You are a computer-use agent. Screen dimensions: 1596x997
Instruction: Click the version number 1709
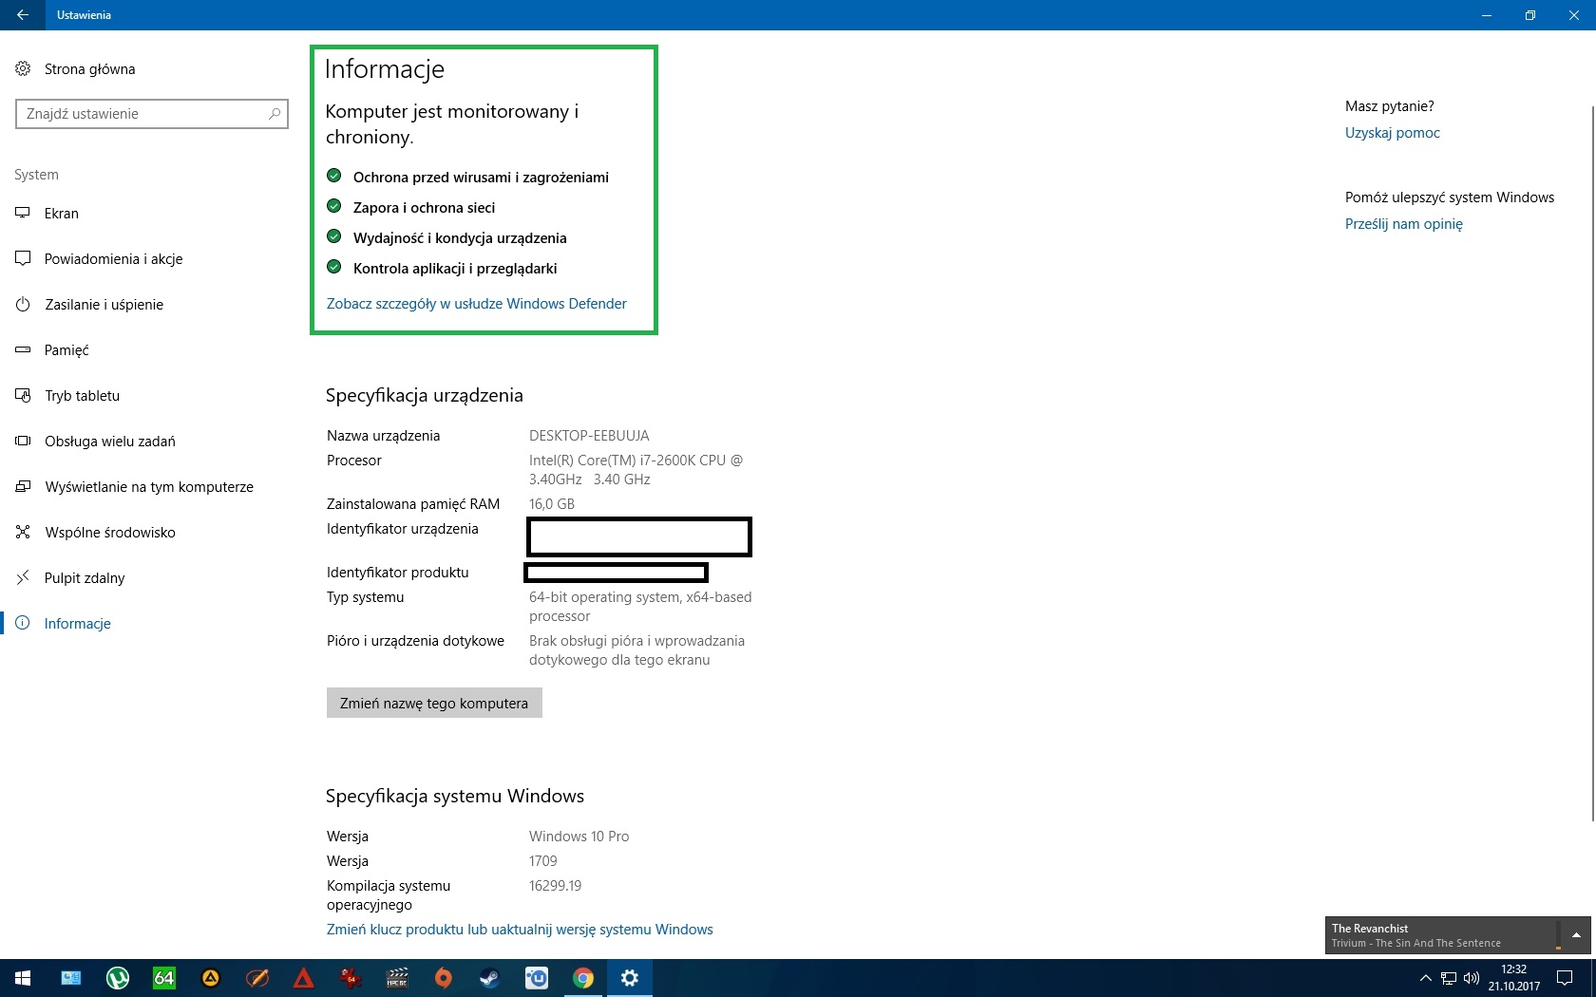tap(543, 861)
